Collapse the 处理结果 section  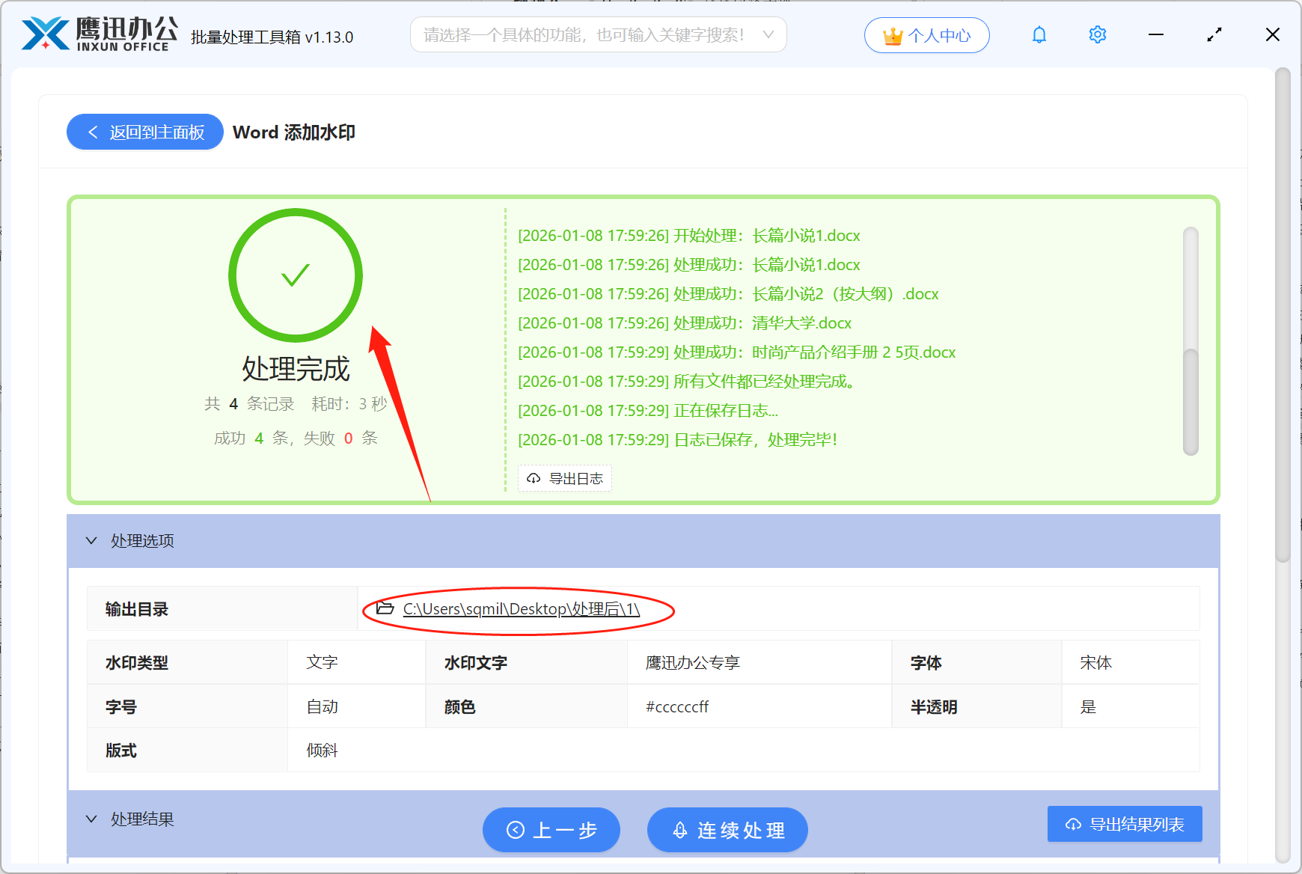tap(91, 819)
